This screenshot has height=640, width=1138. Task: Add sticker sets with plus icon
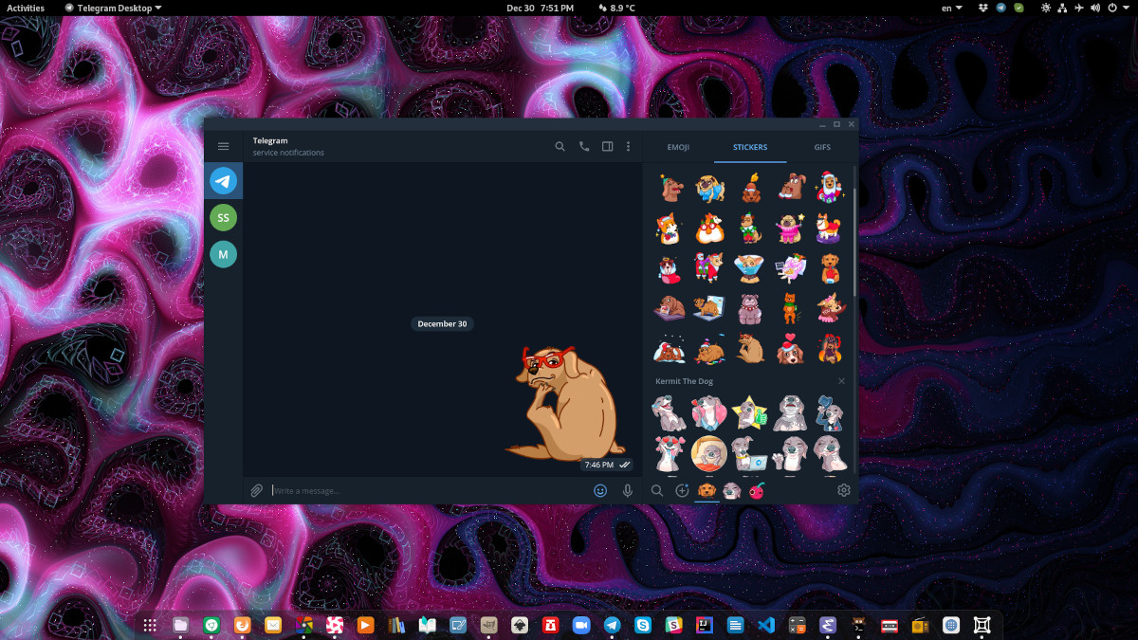coord(682,490)
